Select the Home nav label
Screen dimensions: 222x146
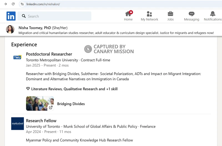click(128, 19)
